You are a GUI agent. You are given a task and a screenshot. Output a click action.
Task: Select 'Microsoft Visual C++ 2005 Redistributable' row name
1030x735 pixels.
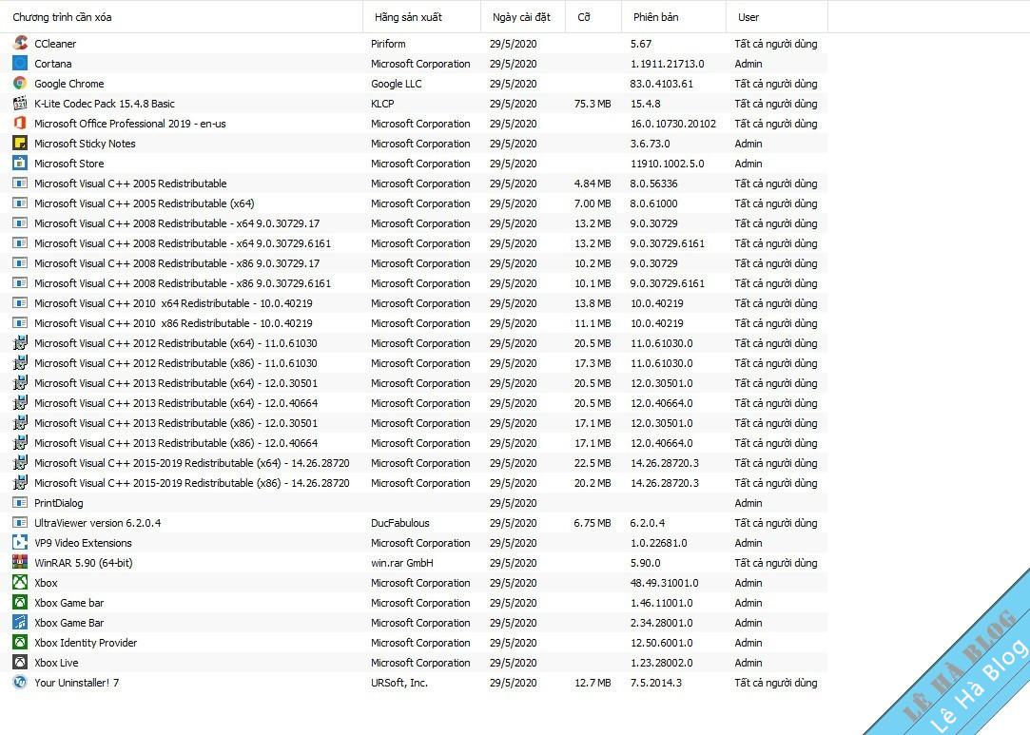tap(130, 184)
